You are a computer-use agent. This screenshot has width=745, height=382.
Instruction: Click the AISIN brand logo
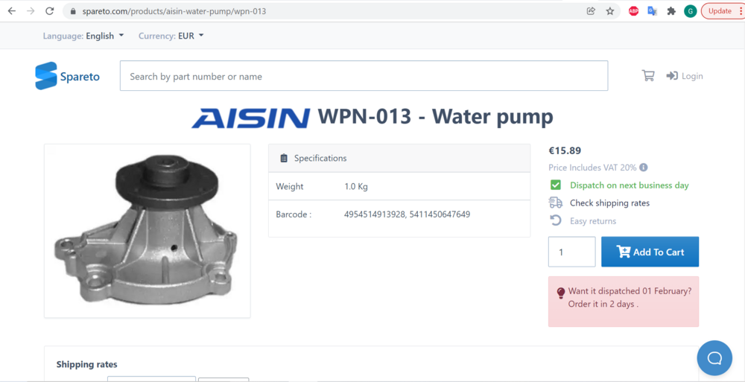tap(250, 118)
